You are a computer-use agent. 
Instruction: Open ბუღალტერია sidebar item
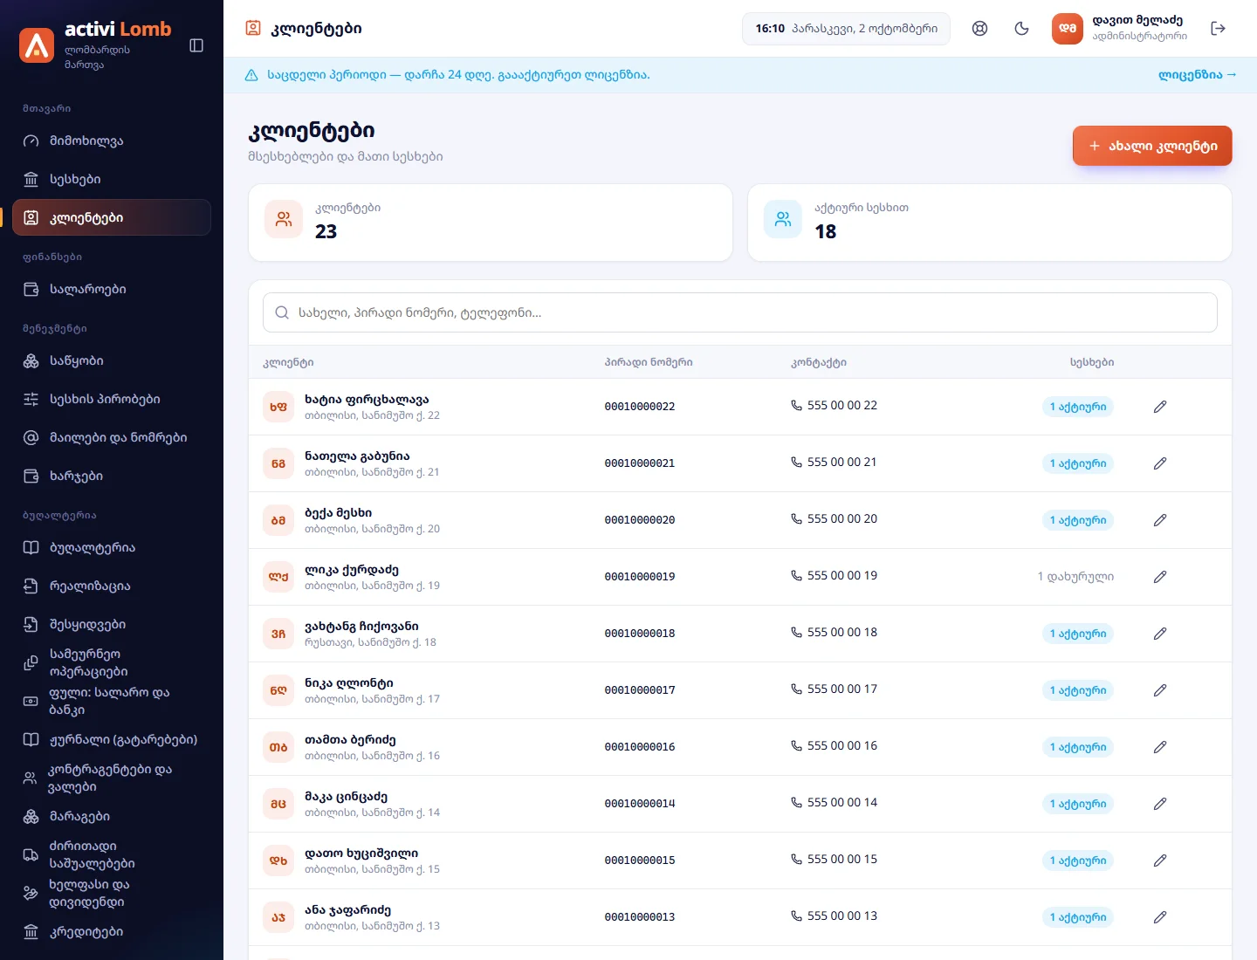112,547
